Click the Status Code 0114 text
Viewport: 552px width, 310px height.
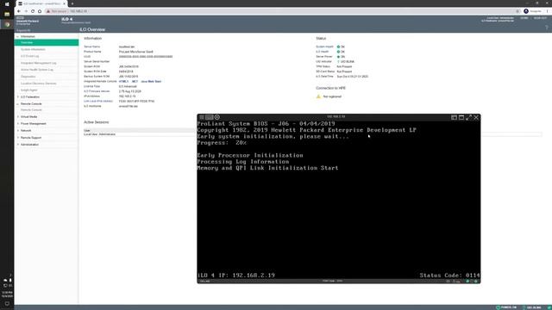pos(449,276)
